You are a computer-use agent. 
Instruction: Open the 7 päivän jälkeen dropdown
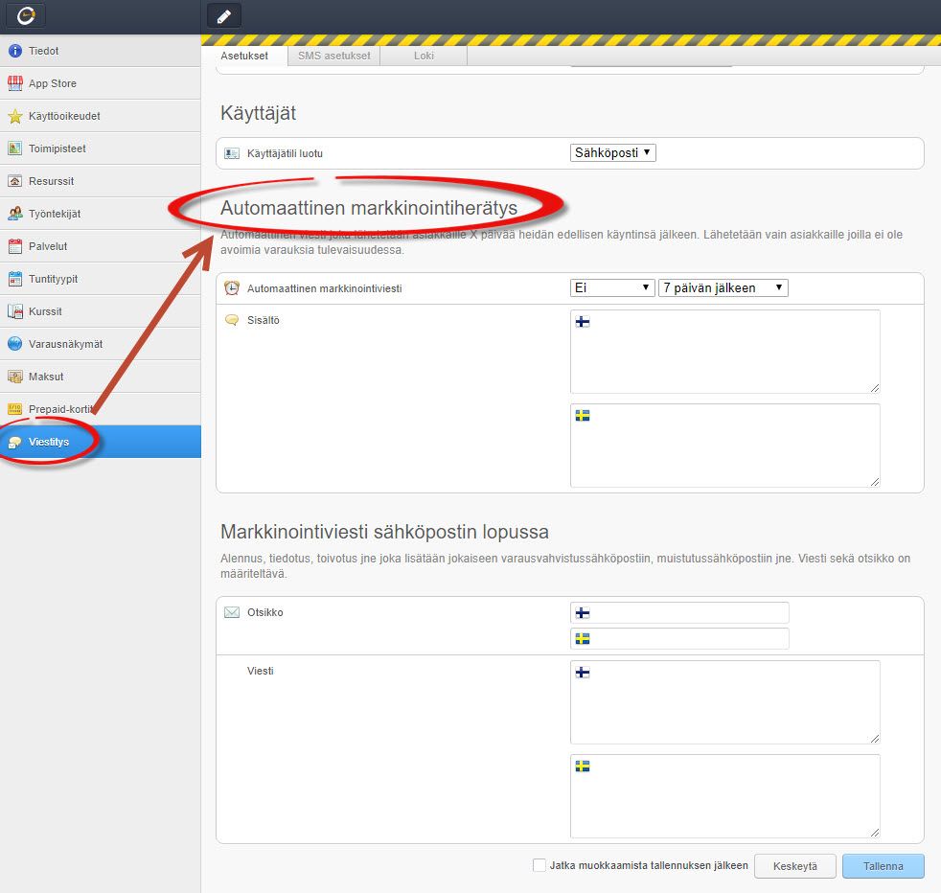tap(723, 288)
